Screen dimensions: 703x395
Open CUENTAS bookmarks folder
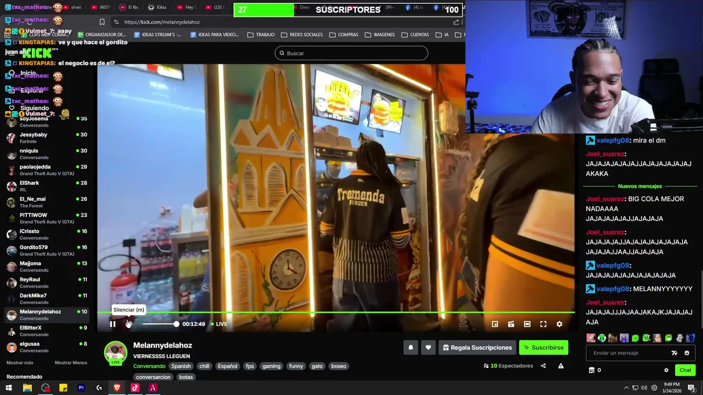(415, 35)
